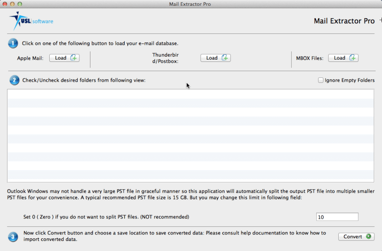Load a Thunderbird or Postbox database
The image size is (382, 251).
point(215,58)
